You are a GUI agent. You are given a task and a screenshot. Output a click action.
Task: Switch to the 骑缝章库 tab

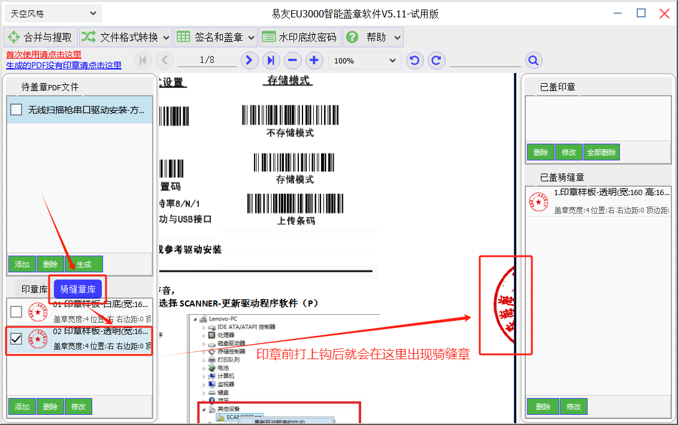pyautogui.click(x=78, y=289)
